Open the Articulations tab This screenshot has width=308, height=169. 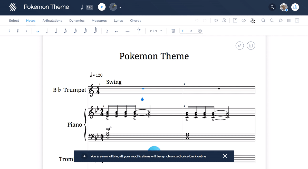pos(52,21)
